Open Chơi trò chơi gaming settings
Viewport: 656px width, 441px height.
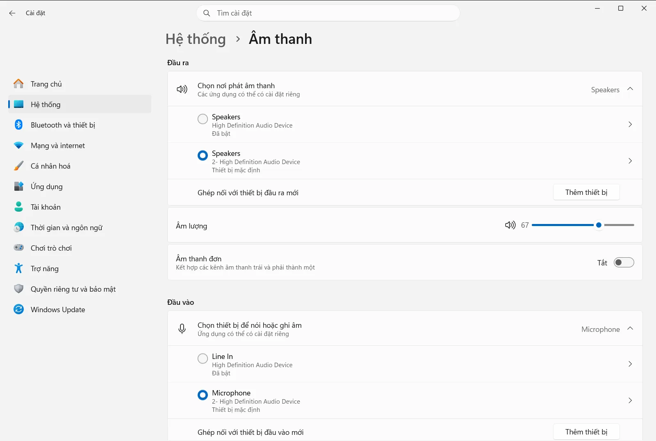point(80,248)
